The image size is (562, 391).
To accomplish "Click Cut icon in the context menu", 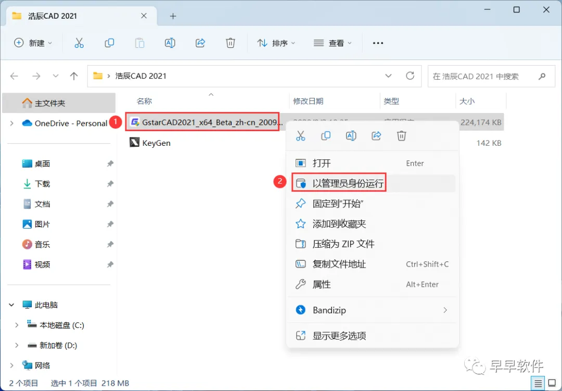I will click(x=300, y=135).
